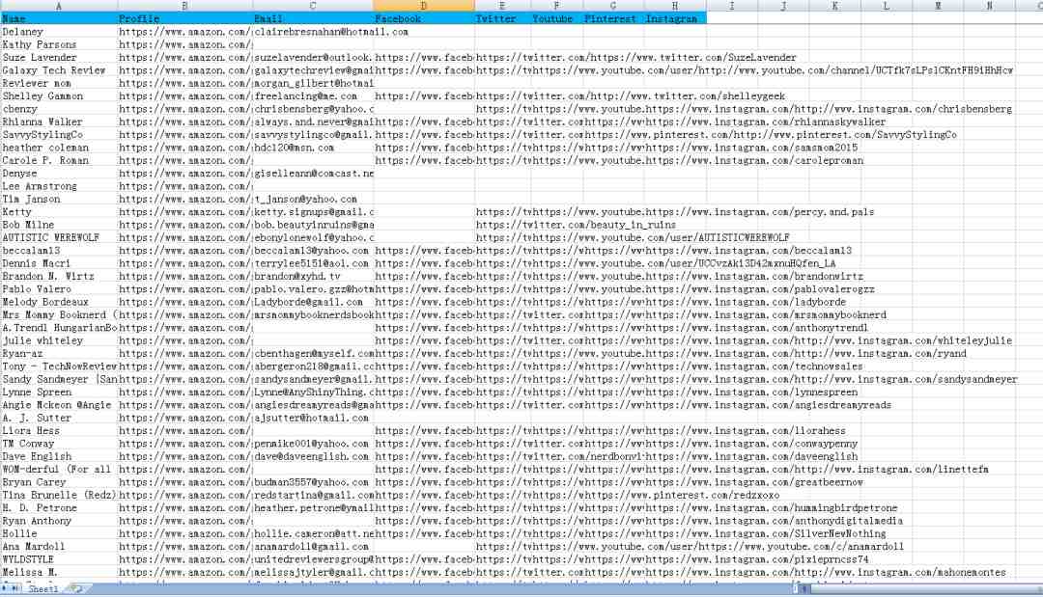Click the 'Facebook' header cell

424,18
